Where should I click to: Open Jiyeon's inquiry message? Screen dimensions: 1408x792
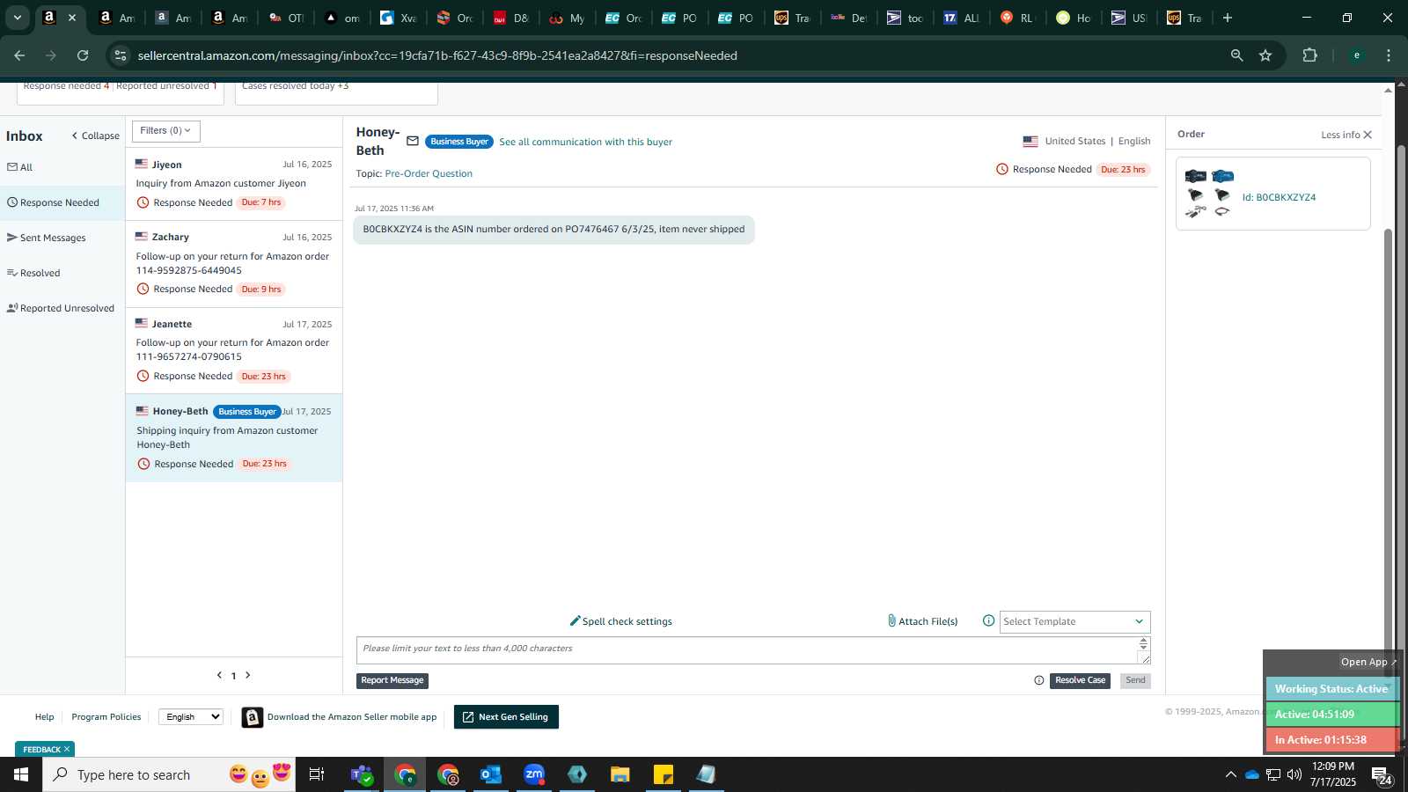pos(234,183)
